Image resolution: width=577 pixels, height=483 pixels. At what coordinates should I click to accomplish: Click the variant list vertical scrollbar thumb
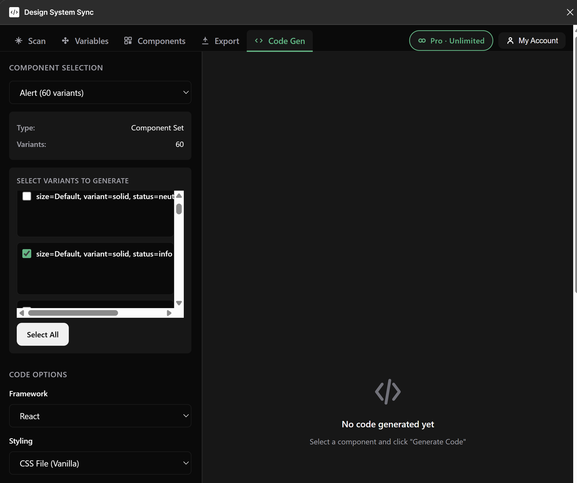click(179, 209)
